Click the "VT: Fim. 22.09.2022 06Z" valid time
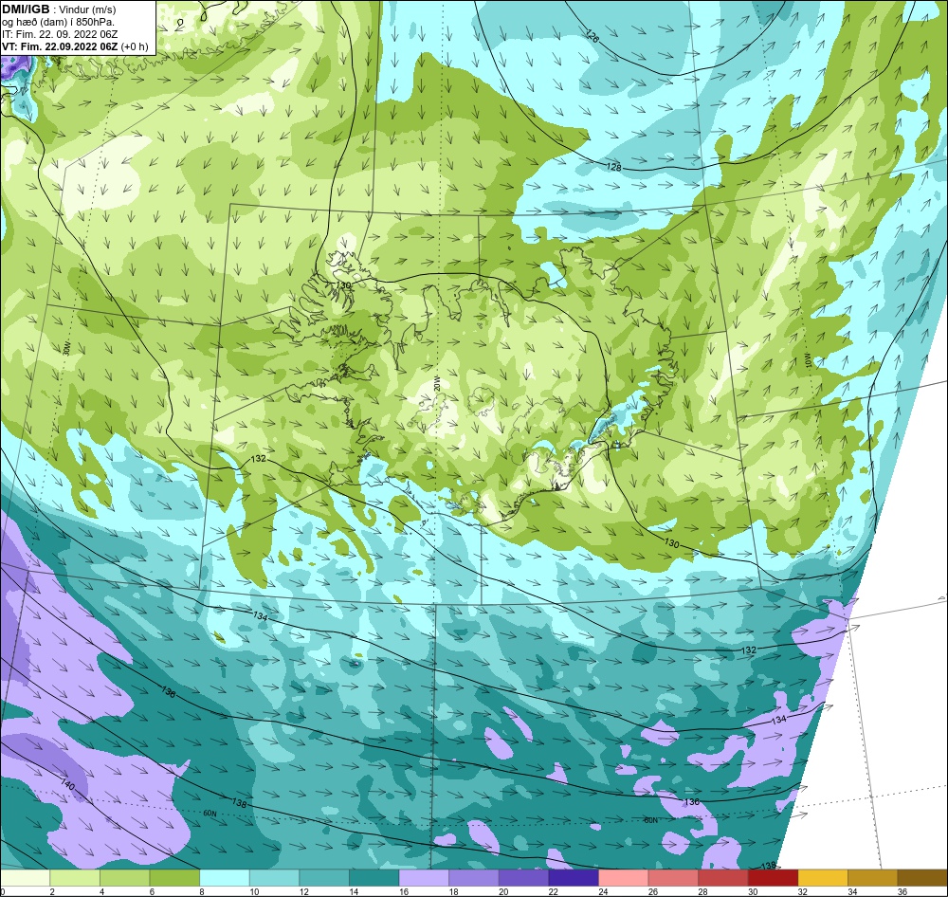 [x=60, y=46]
